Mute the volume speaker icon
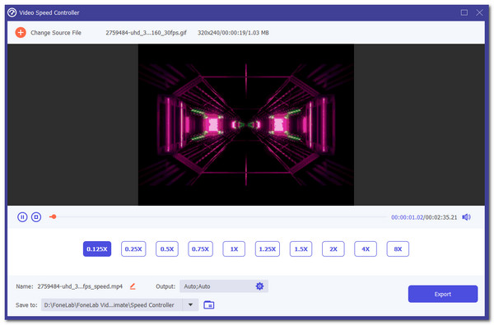Image resolution: width=494 pixels, height=325 pixels. [x=466, y=217]
